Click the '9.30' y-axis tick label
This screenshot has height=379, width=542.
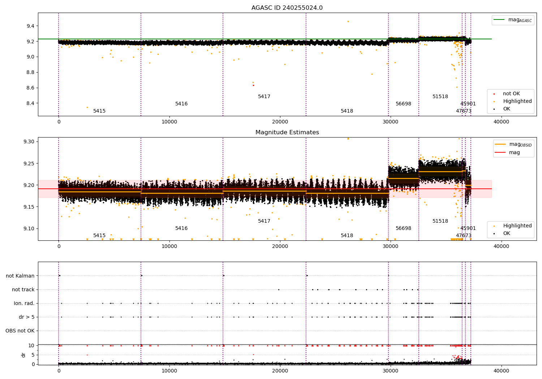pyautogui.click(x=29, y=141)
